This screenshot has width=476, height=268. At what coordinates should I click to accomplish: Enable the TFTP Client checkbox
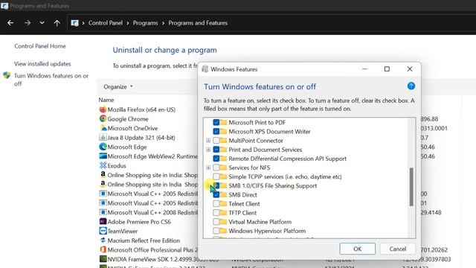point(216,213)
